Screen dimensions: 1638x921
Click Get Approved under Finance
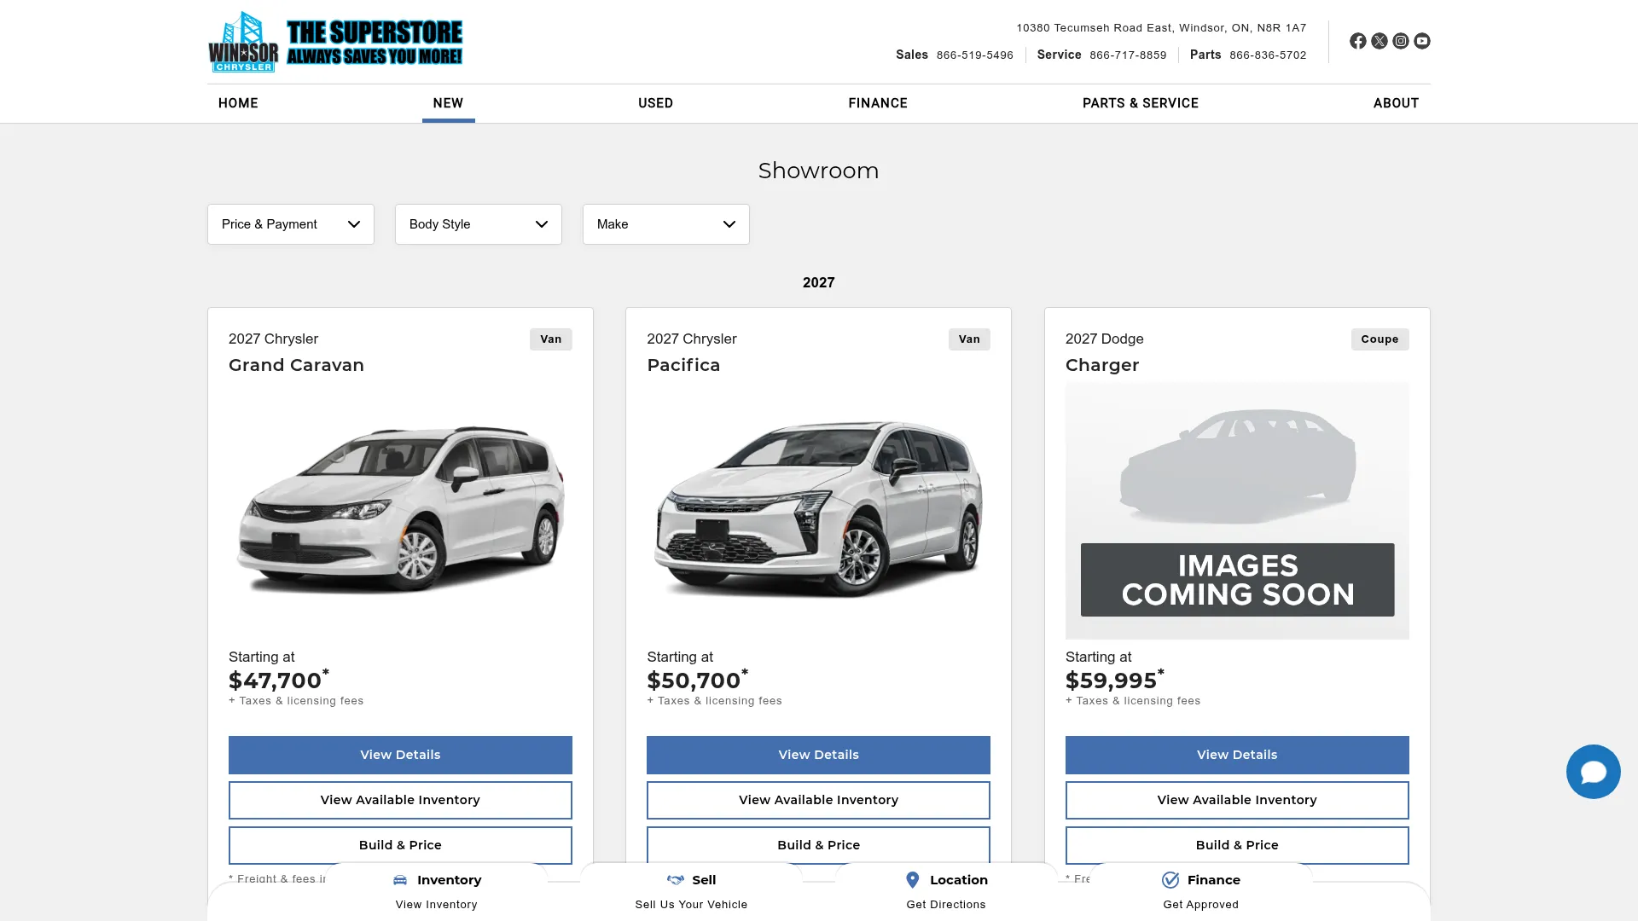coord(1200,905)
